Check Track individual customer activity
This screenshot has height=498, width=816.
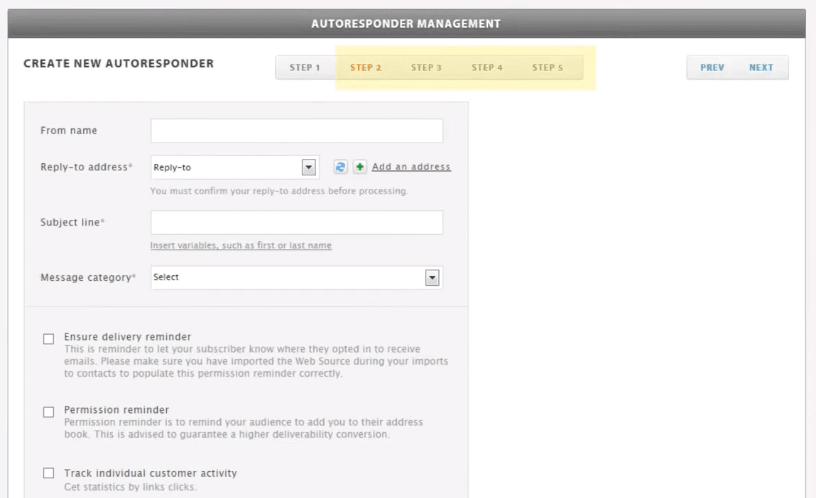(48, 473)
